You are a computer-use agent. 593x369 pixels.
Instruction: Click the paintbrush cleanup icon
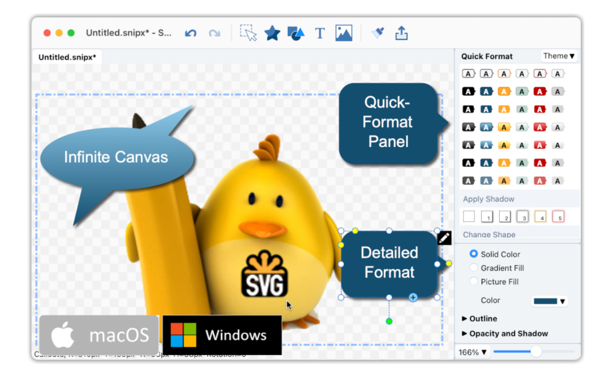[377, 33]
